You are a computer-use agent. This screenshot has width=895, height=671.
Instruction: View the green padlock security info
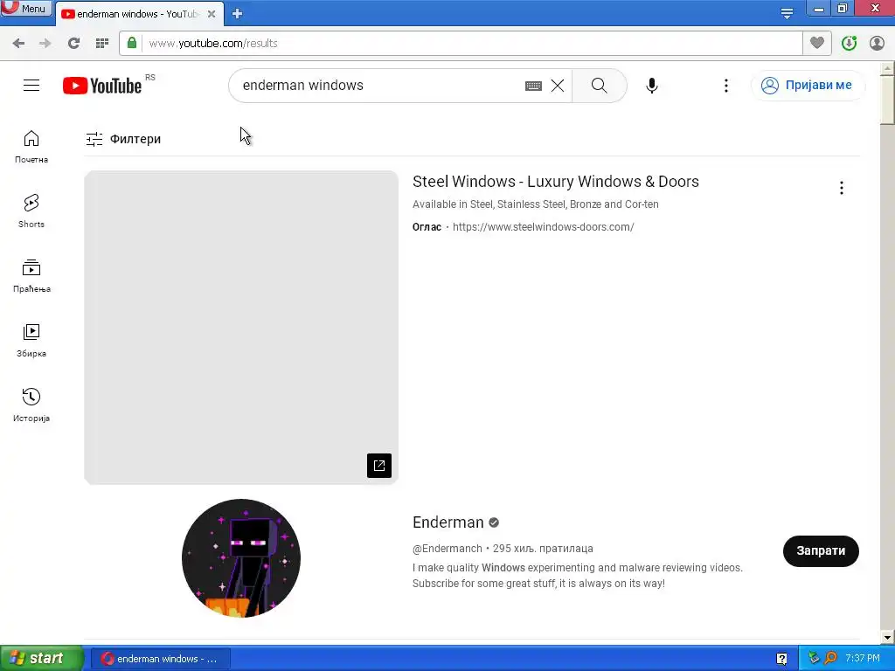pyautogui.click(x=132, y=43)
